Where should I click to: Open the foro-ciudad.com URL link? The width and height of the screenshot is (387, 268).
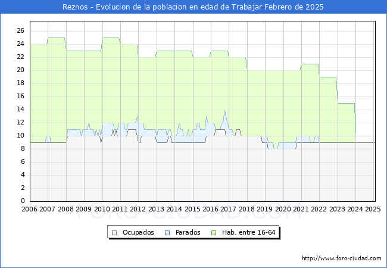click(342, 258)
